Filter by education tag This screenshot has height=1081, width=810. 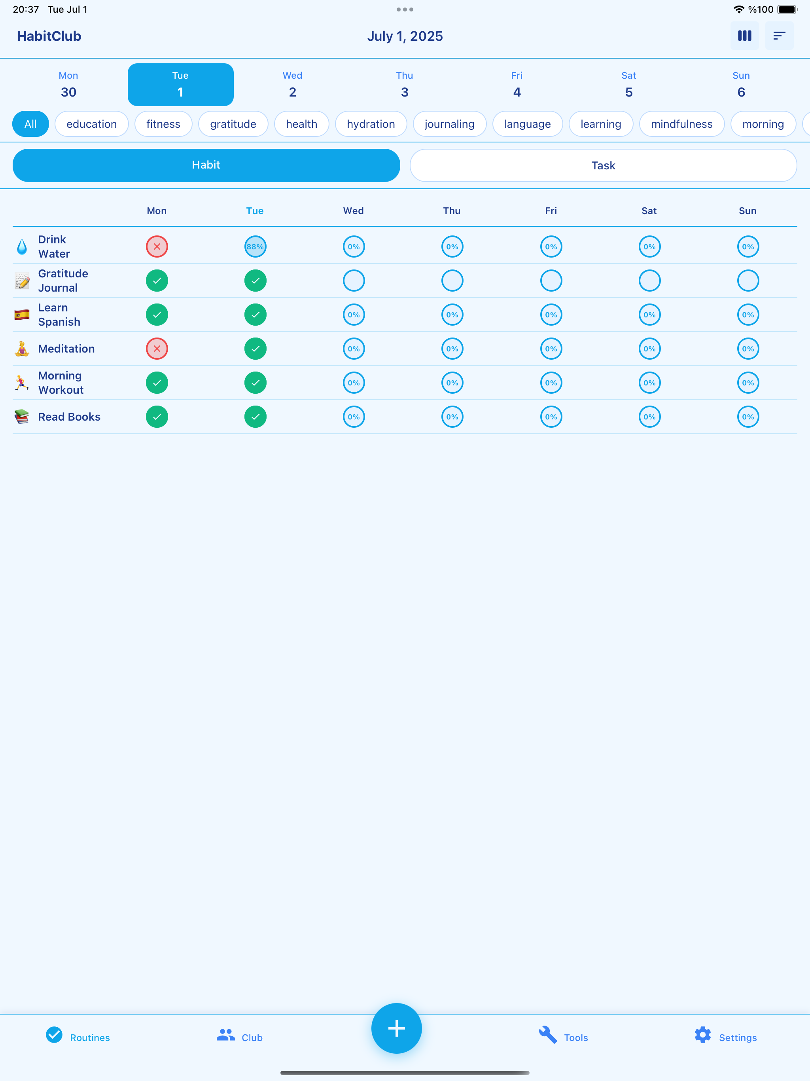(91, 124)
